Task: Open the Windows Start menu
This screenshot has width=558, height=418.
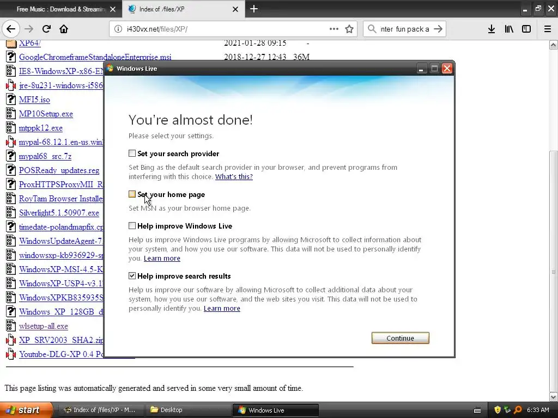Action: 26,410
